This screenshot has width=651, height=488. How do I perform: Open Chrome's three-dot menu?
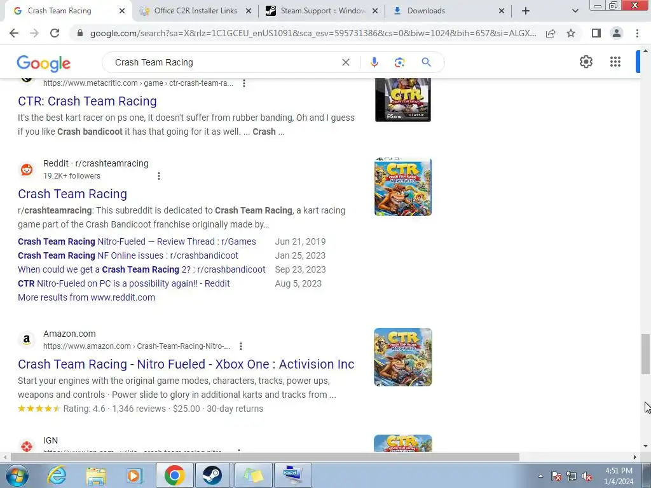click(x=637, y=33)
